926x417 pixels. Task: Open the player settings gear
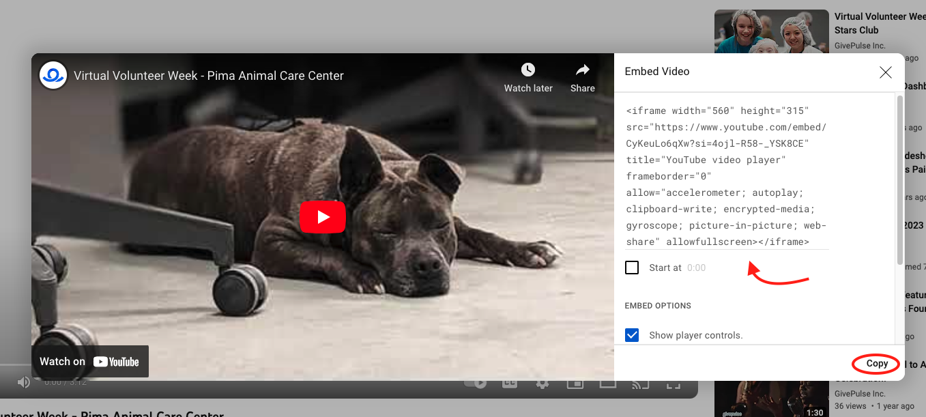tap(542, 383)
